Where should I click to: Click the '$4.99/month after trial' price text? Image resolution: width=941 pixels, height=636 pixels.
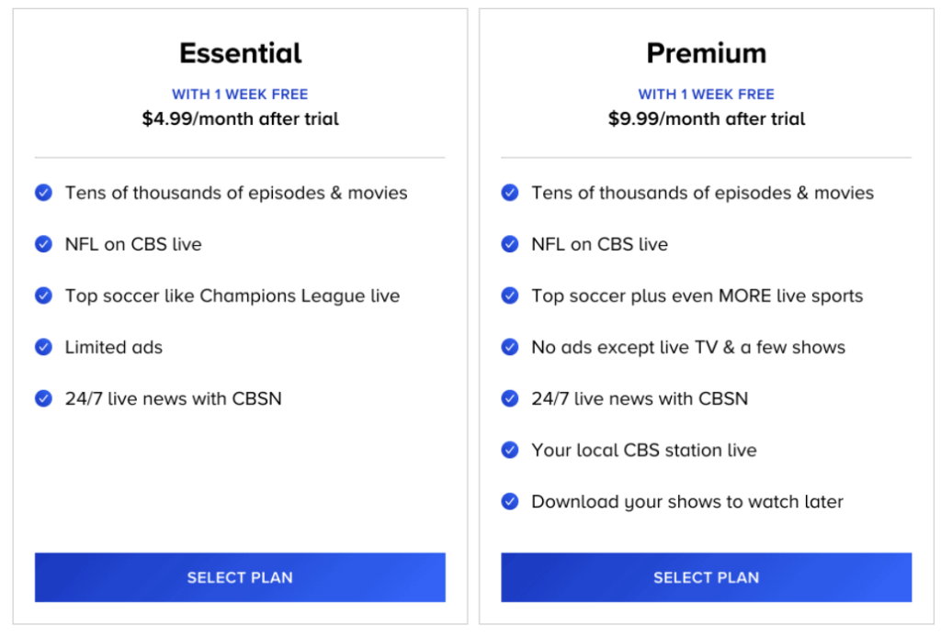click(x=240, y=118)
